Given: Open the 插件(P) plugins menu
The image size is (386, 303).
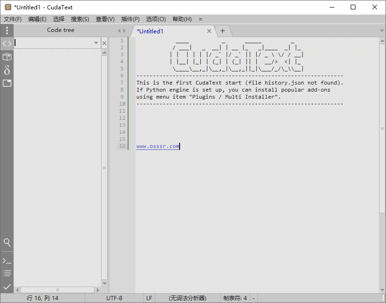Looking at the screenshot, I should click(x=130, y=19).
